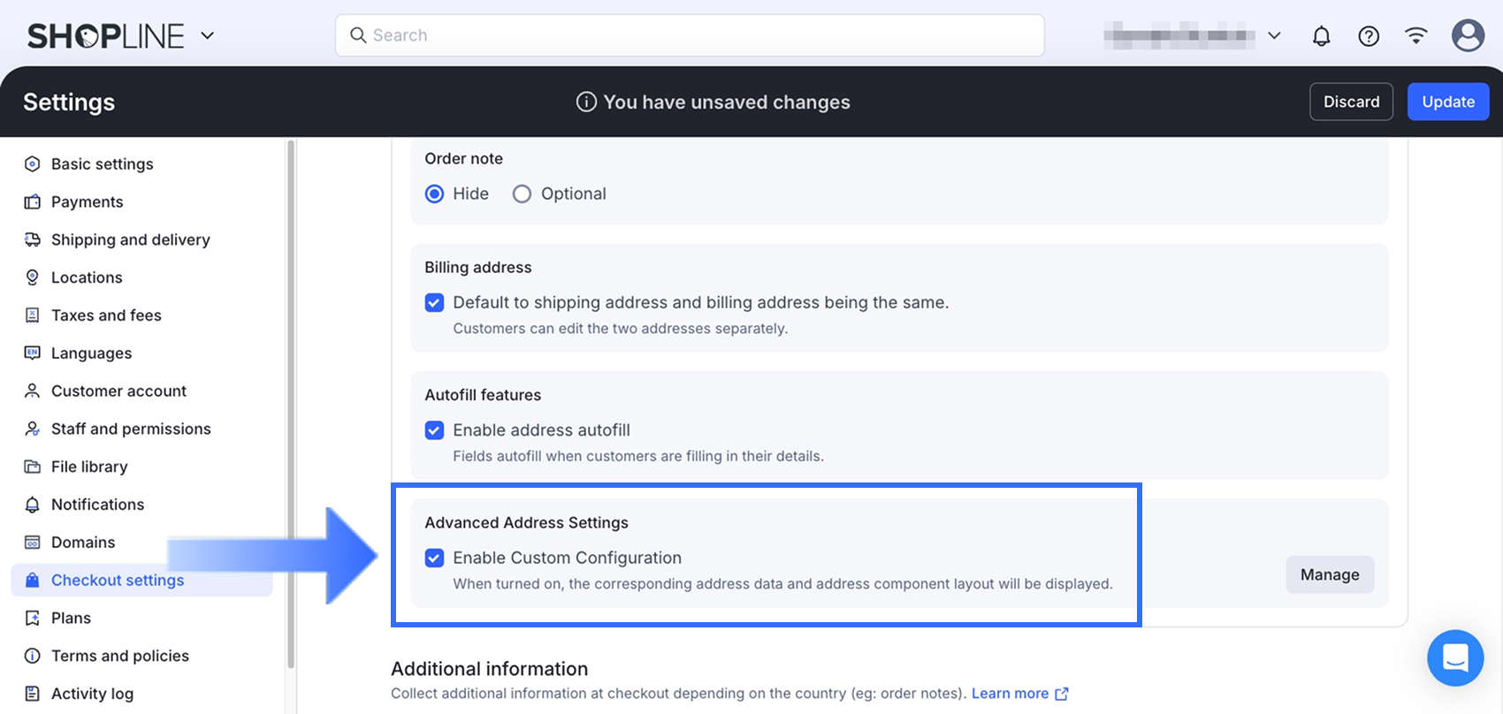Click the Additional information heading
This screenshot has width=1503, height=714.
[x=489, y=669]
